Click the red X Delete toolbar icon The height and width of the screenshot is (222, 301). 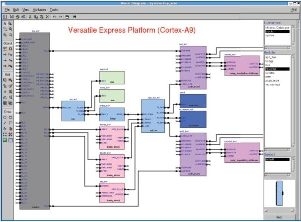tap(47, 17)
